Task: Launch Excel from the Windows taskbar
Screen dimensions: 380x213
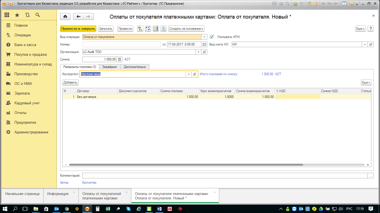Action: coord(108,209)
